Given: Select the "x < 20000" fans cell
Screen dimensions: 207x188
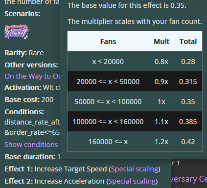Looking at the screenshot, I should (x=108, y=62).
